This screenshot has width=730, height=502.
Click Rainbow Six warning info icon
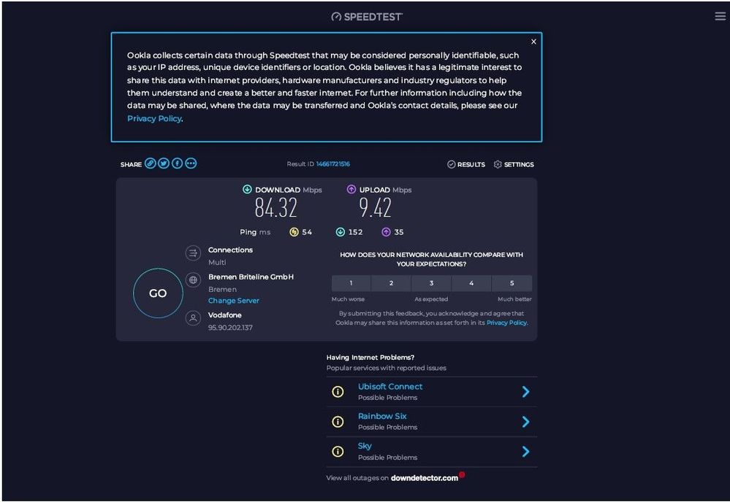coord(338,422)
